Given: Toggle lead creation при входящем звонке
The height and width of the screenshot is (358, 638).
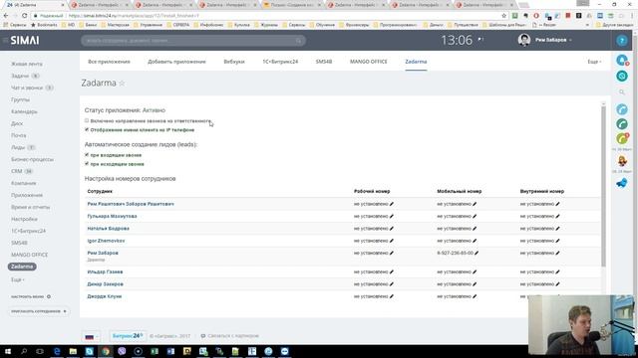Looking at the screenshot, I should click(87, 155).
